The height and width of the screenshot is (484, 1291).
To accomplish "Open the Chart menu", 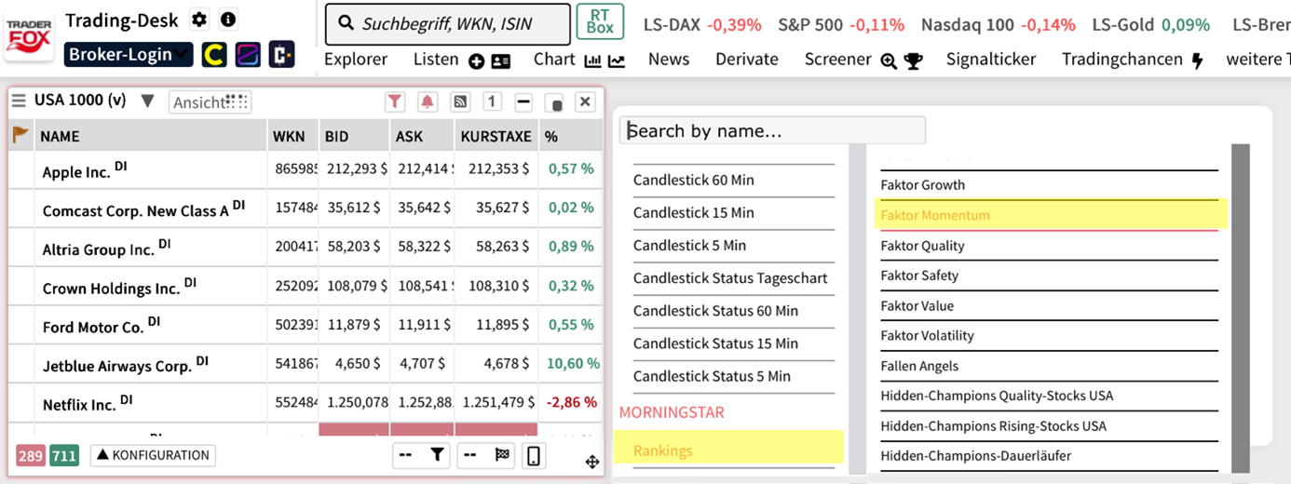I will (554, 60).
